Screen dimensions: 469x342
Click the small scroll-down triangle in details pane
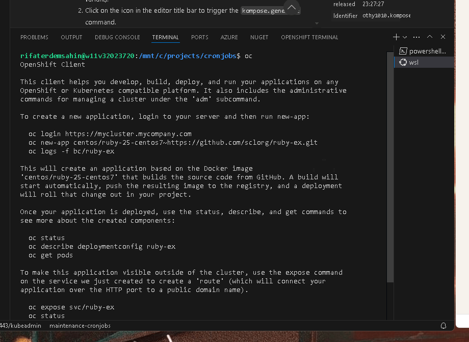coord(317,23)
